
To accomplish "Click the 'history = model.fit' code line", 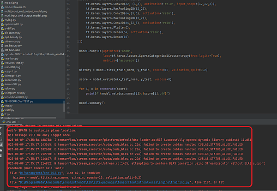I will click(x=143, y=70).
